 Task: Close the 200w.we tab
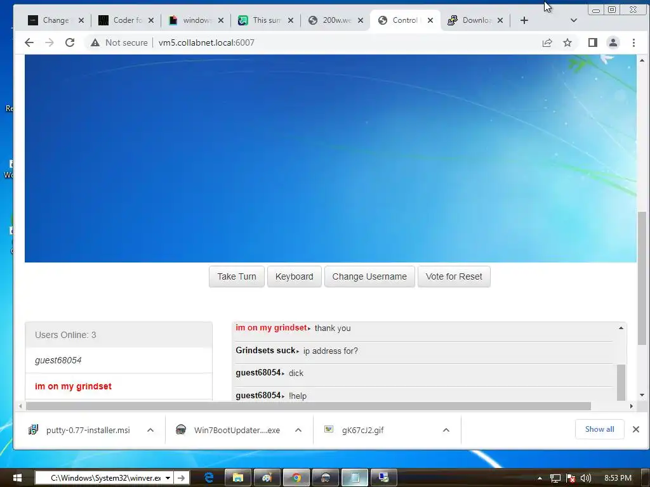361,20
